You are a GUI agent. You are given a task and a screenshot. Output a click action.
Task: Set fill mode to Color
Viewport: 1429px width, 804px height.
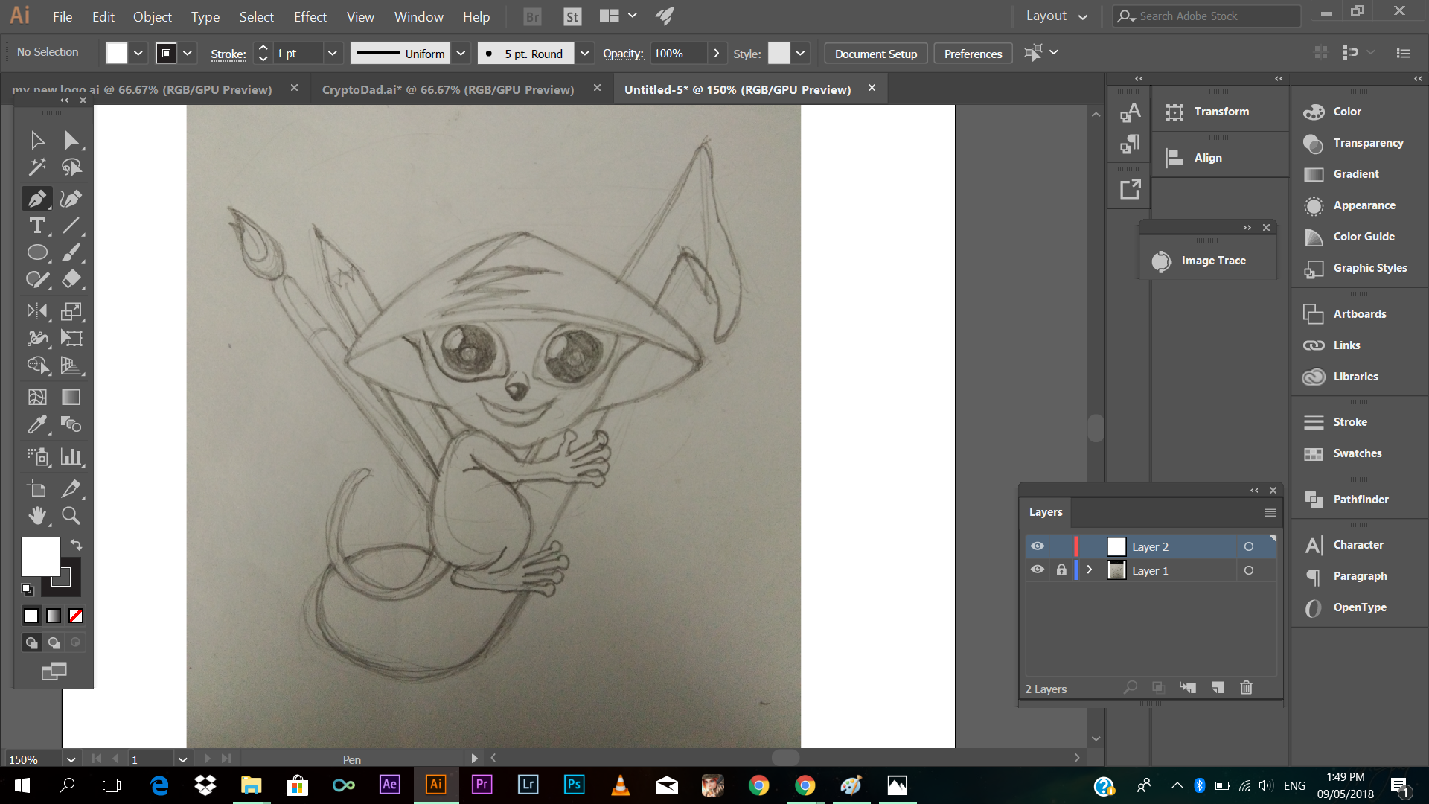(31, 616)
